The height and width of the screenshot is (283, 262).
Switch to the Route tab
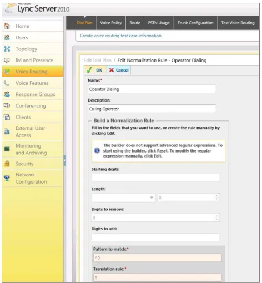coord(135,23)
